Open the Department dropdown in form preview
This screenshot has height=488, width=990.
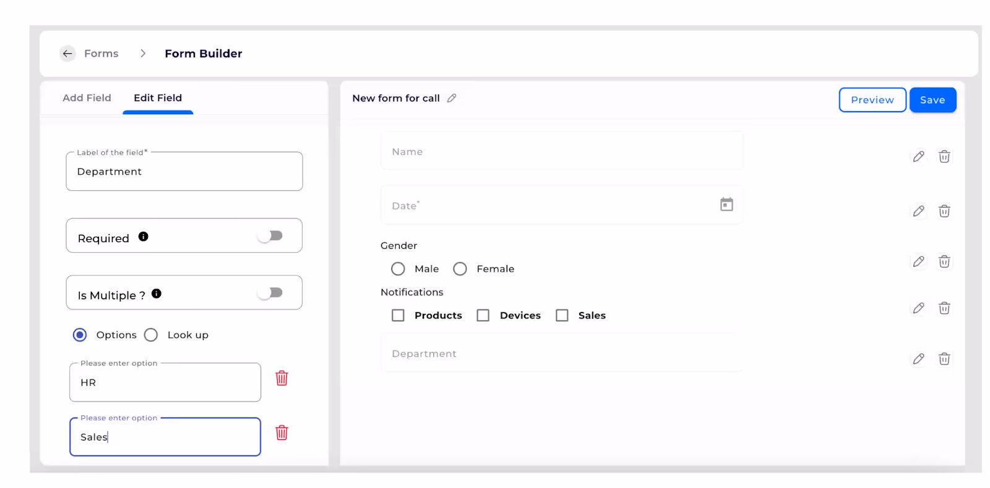point(562,353)
